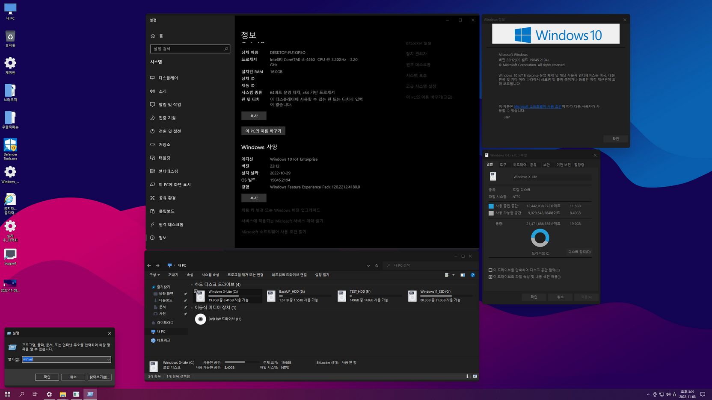Click 프로그램 제거 또는 변경 in Explorer toolbar
Viewport: 712px width, 400px height.
(245, 275)
